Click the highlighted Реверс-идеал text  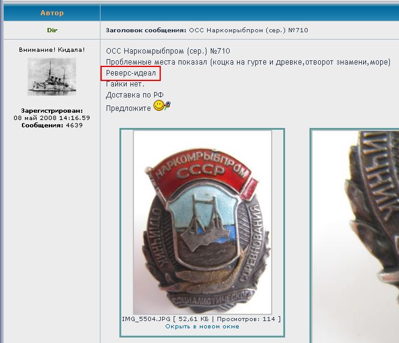(x=131, y=73)
